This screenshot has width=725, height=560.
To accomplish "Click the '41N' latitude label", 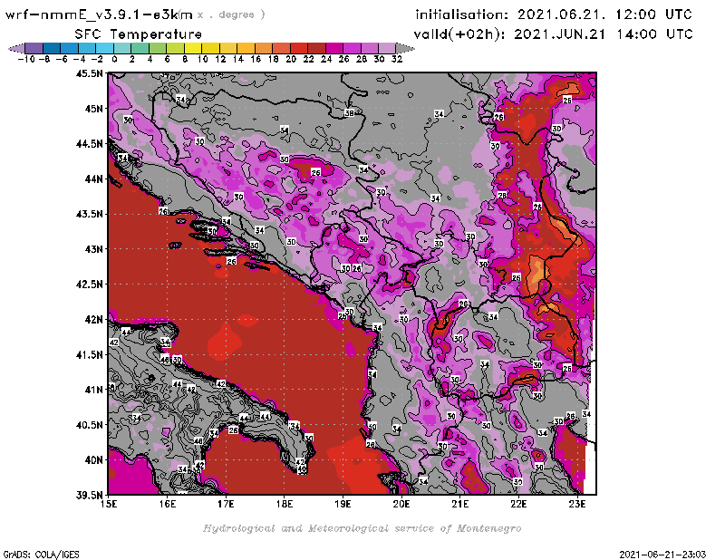I will 93,390.
